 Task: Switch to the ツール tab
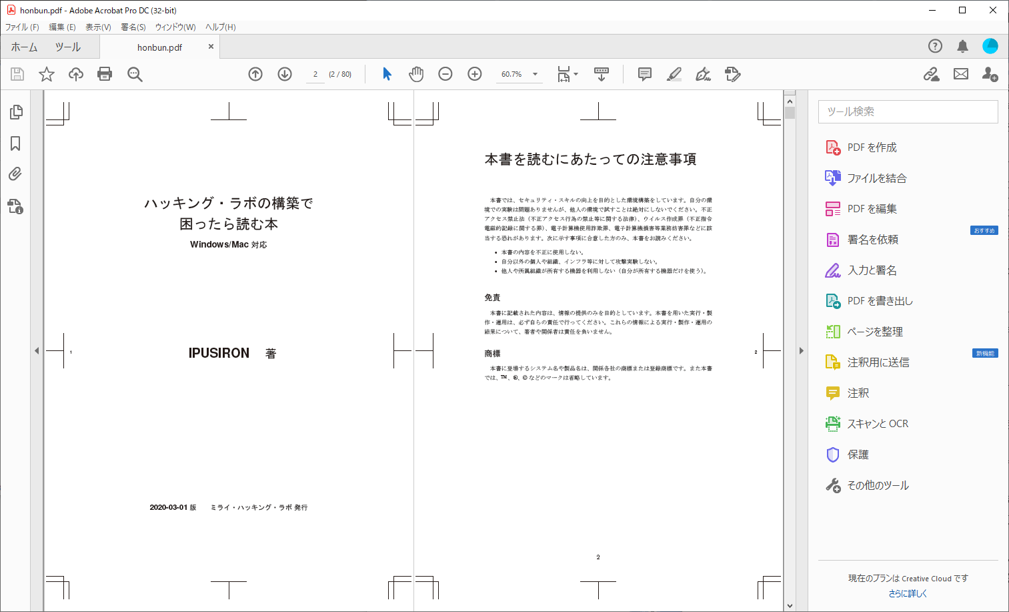(67, 47)
